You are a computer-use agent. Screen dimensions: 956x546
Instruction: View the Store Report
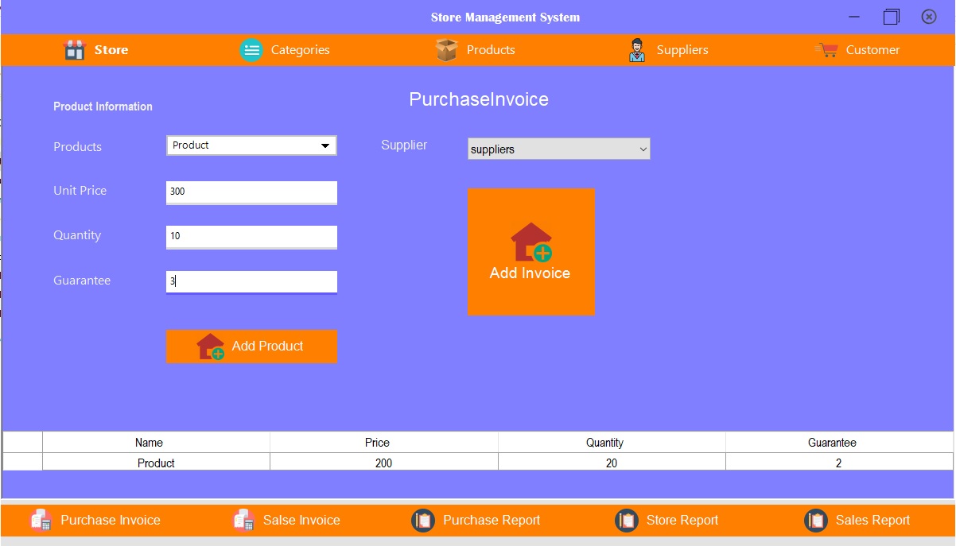coord(682,521)
